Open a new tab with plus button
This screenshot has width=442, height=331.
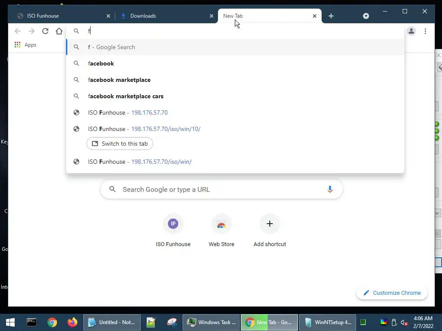click(331, 16)
